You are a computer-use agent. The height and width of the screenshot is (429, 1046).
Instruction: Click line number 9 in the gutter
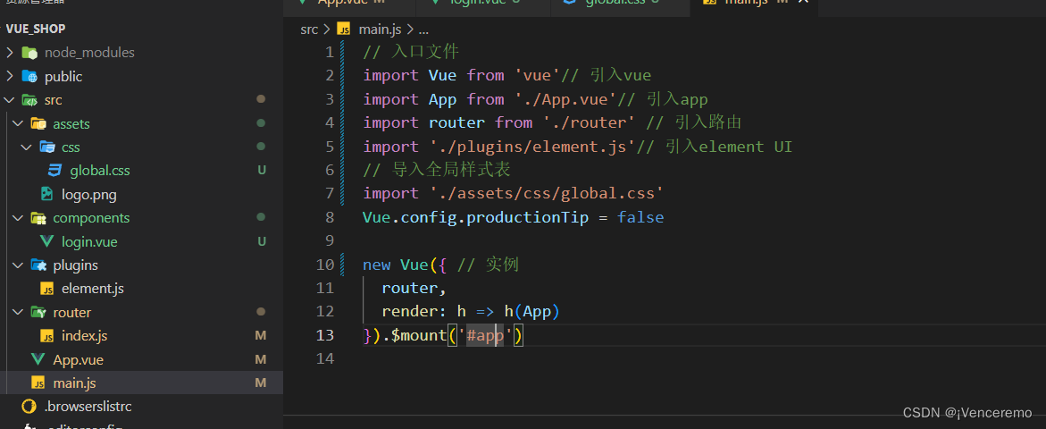click(x=331, y=240)
